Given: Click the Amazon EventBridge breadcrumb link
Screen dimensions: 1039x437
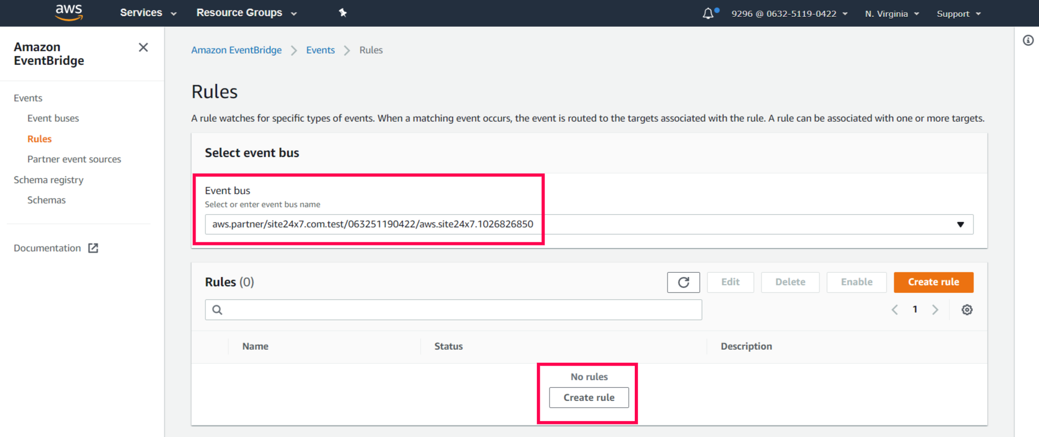Looking at the screenshot, I should [236, 50].
